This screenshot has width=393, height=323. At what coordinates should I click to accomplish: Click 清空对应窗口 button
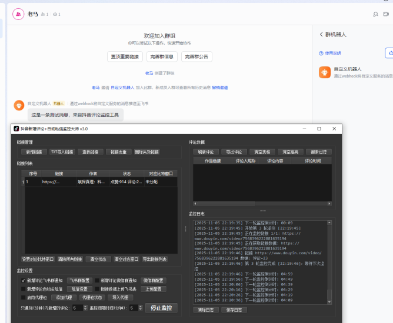tap(126, 259)
